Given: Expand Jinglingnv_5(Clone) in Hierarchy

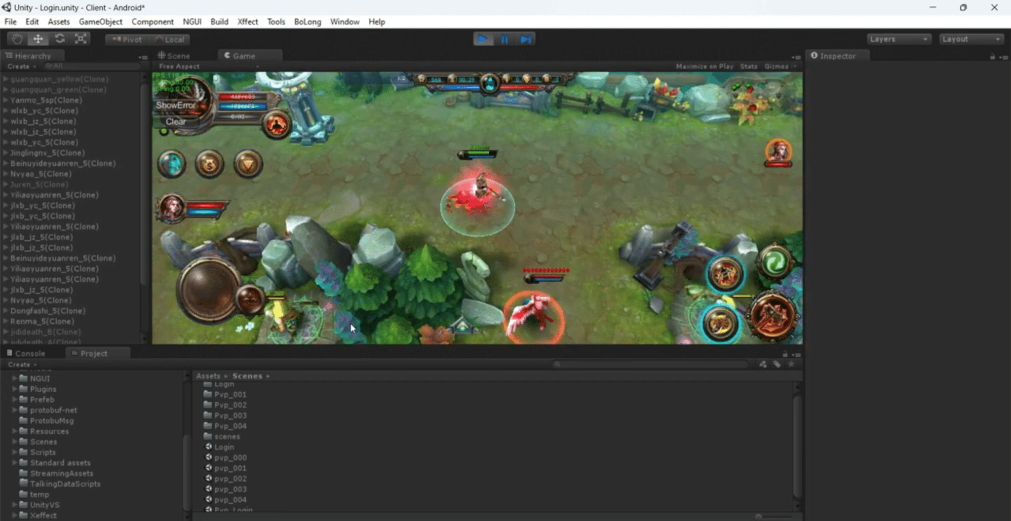Looking at the screenshot, I should (5, 153).
